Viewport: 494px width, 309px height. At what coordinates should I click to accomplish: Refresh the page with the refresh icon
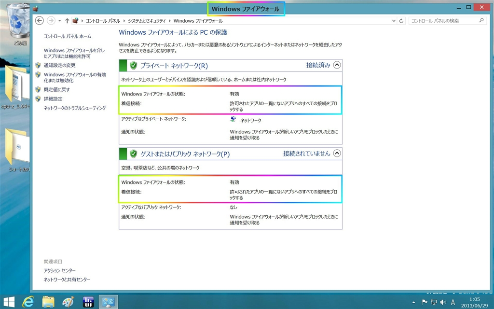[401, 21]
